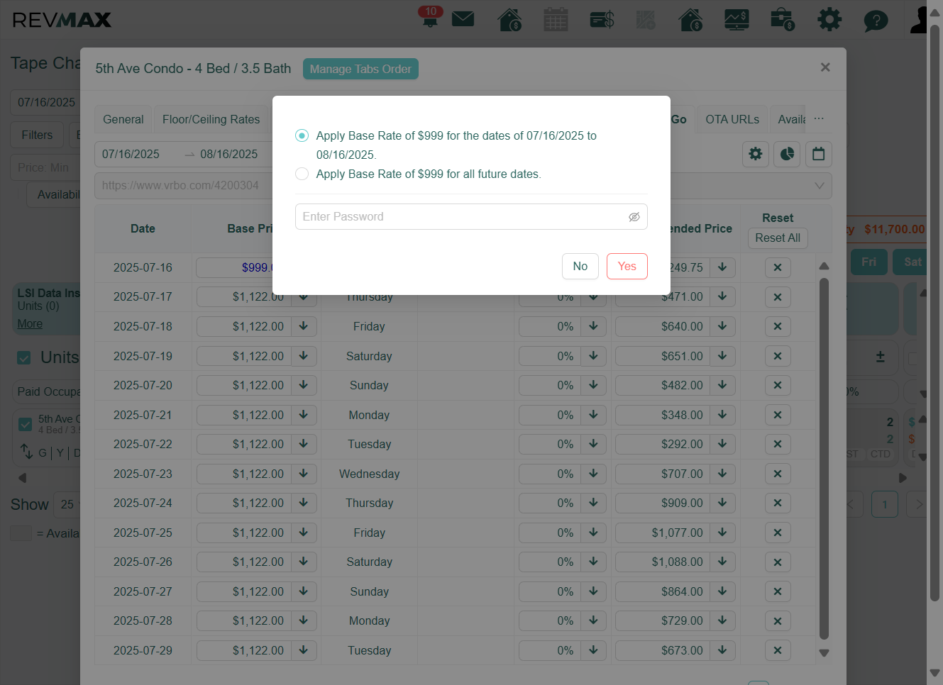Viewport: 943px width, 685px height.
Task: Click the calendar grid icon in top bar
Action: pos(556,19)
